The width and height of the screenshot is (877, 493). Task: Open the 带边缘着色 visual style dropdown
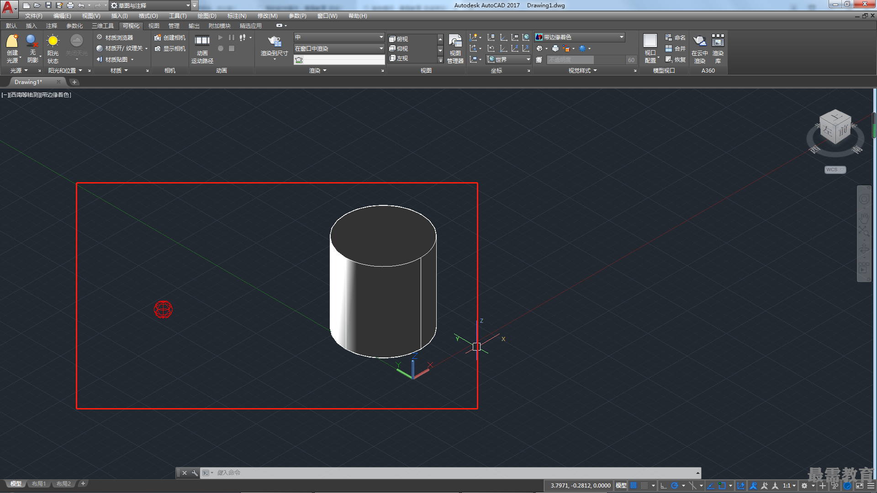(580, 37)
